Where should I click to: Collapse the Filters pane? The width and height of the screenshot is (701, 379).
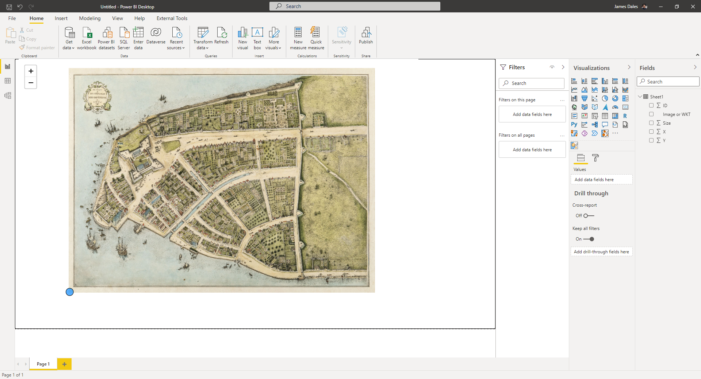(x=563, y=67)
